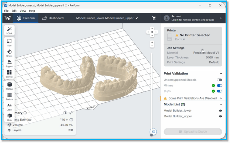Image resolution: width=230 pixels, height=143 pixels.
Task: Rotate view left with camera pad arrow
Action: click(148, 32)
